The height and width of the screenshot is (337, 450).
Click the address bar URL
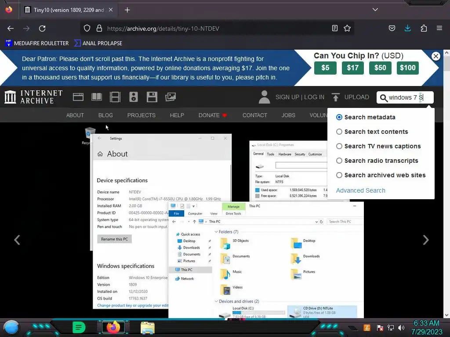[163, 29]
